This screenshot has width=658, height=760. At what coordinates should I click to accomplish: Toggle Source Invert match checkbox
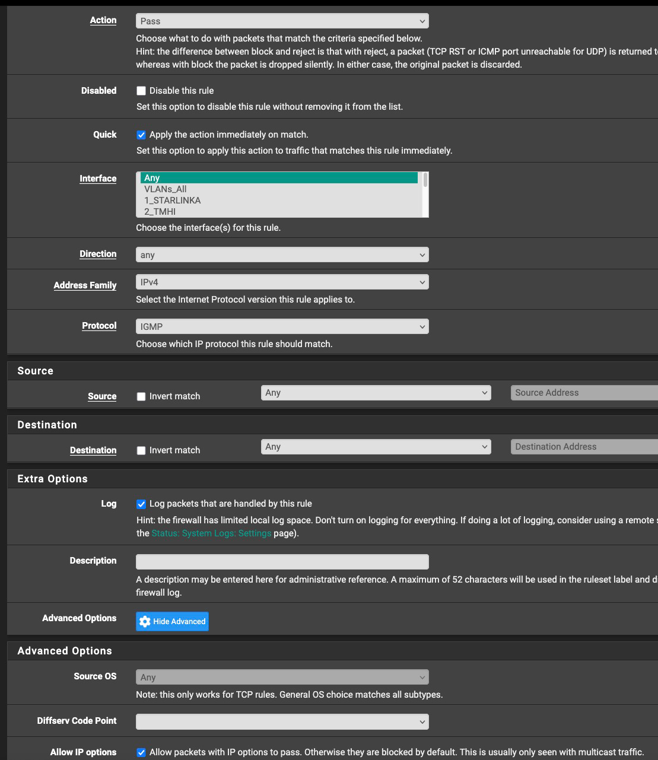coord(141,396)
